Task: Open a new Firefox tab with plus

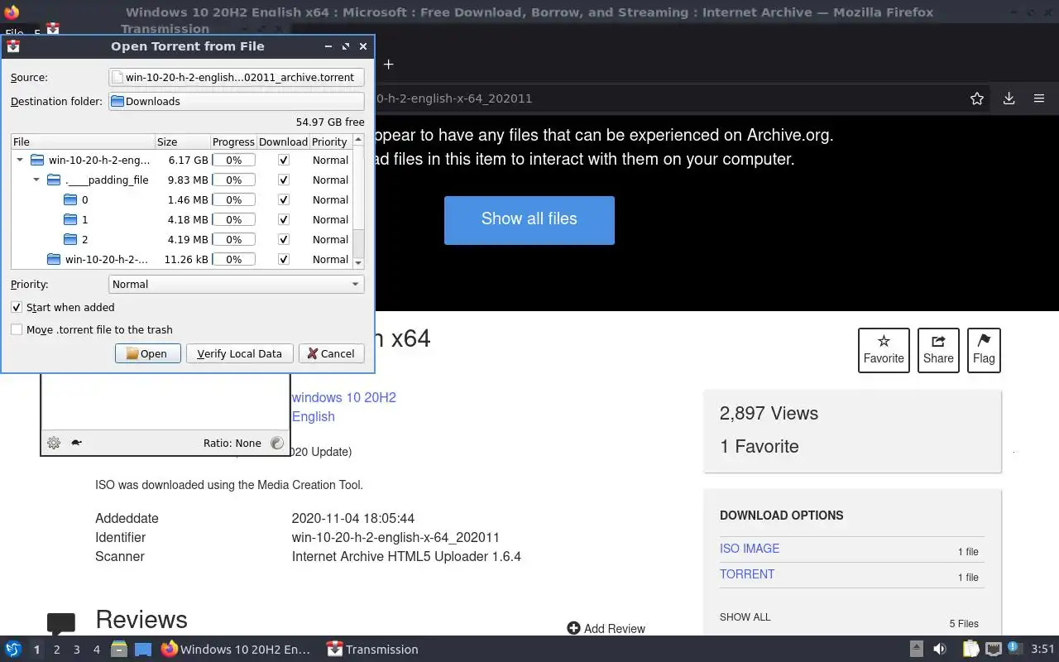Action: (388, 64)
